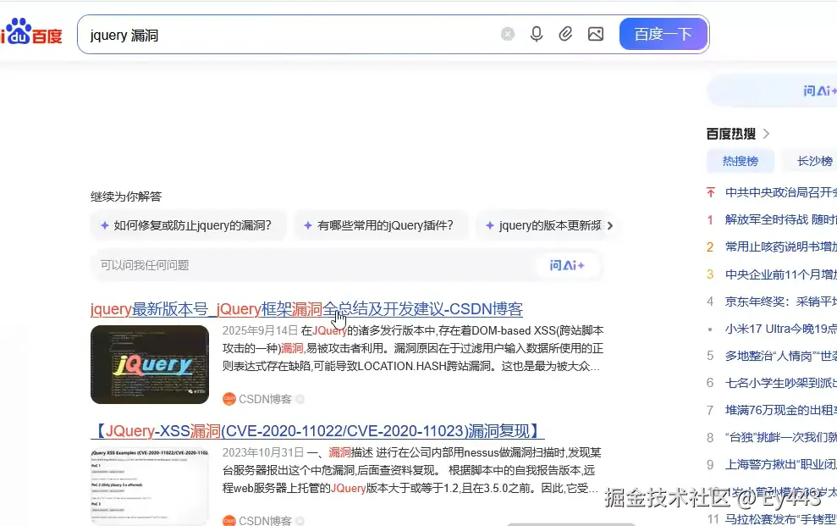The height and width of the screenshot is (526, 837).
Task: Open hot item 常用止咳药说明书
Action: click(x=780, y=246)
